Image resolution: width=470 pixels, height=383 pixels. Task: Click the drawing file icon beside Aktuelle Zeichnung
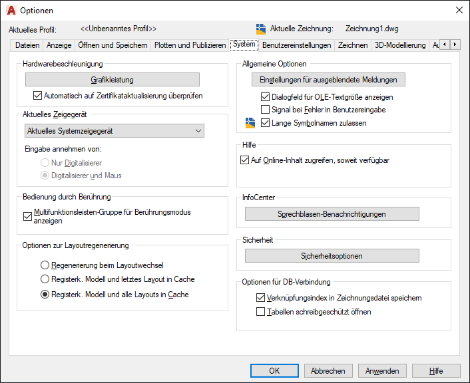261,29
